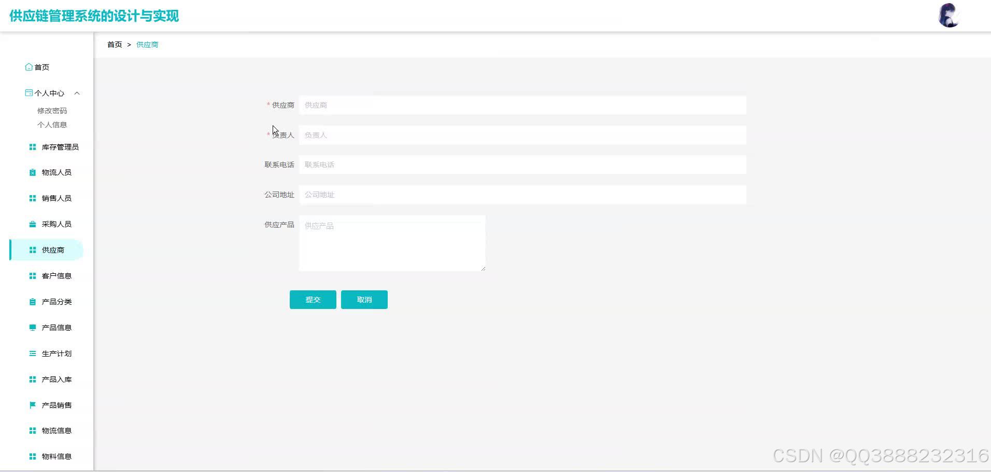The width and height of the screenshot is (991, 472).
Task: Collapse the 个人中心 menu chevron
Action: tap(77, 93)
